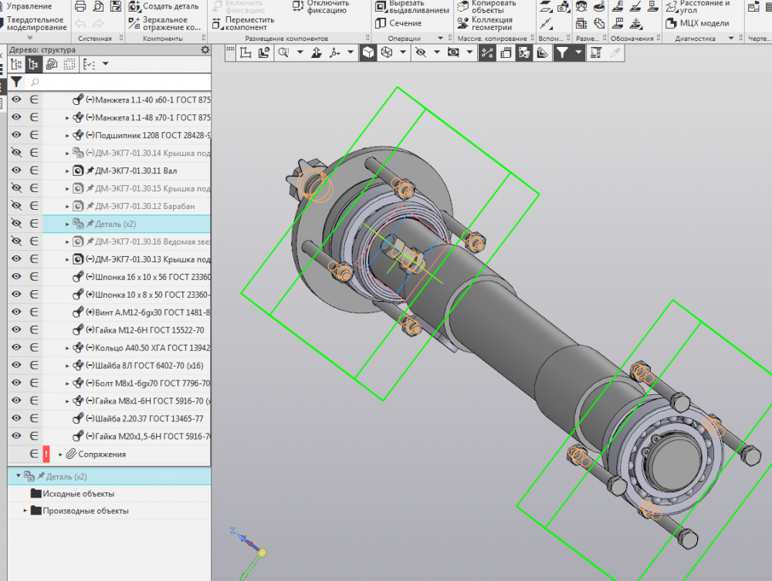Open the Операции panel dropdown arrow
772x581 pixels.
(x=441, y=38)
